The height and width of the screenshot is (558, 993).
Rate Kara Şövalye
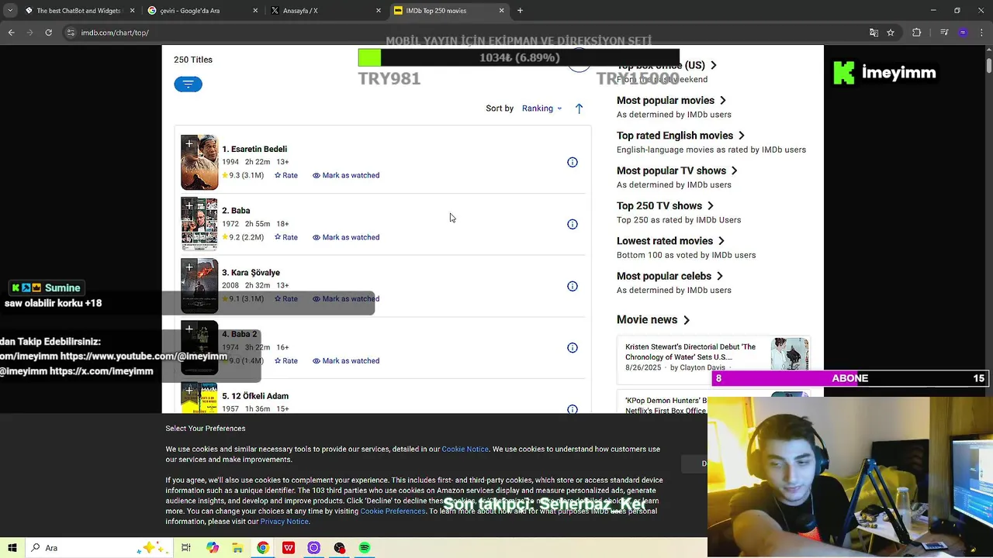(x=286, y=298)
